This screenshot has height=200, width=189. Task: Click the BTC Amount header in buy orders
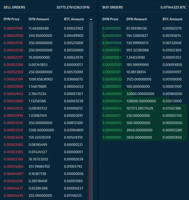(173, 19)
